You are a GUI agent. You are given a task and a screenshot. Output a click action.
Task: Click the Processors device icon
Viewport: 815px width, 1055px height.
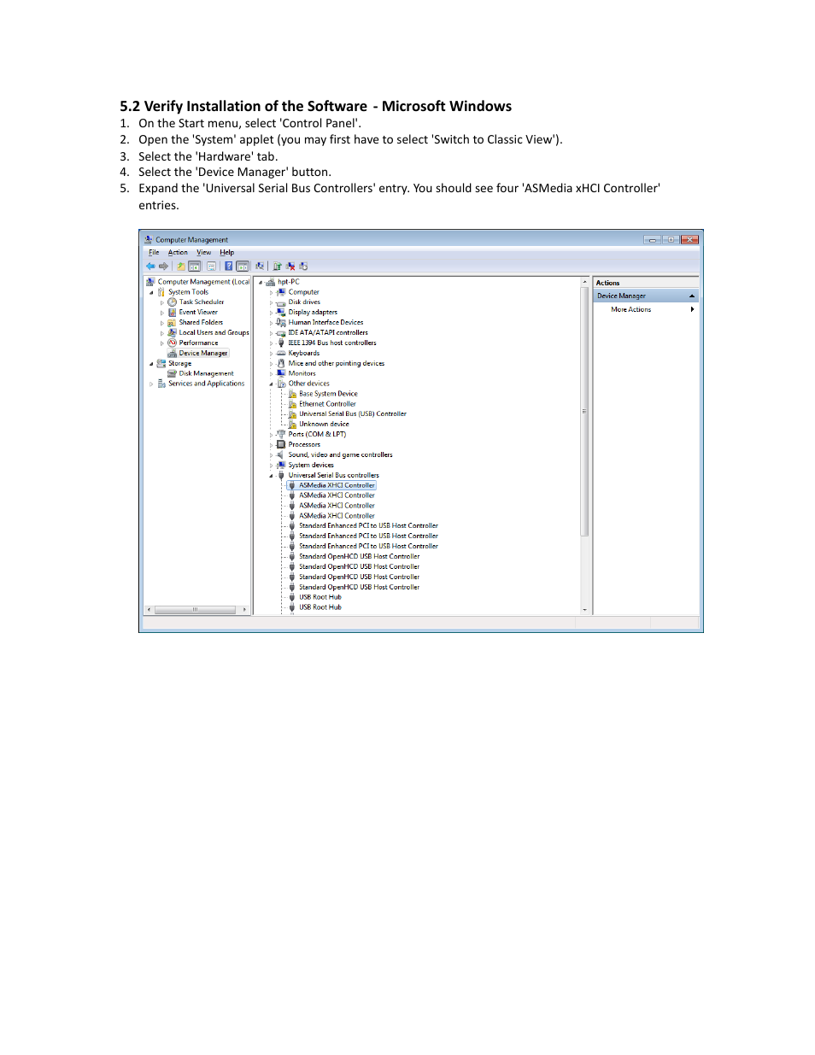click(281, 444)
